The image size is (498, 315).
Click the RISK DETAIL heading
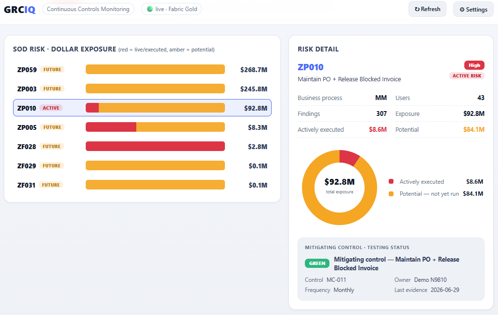[318, 49]
